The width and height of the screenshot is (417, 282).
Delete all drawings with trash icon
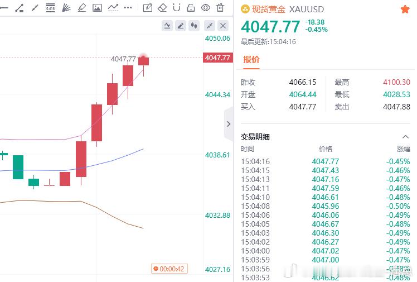(220, 8)
